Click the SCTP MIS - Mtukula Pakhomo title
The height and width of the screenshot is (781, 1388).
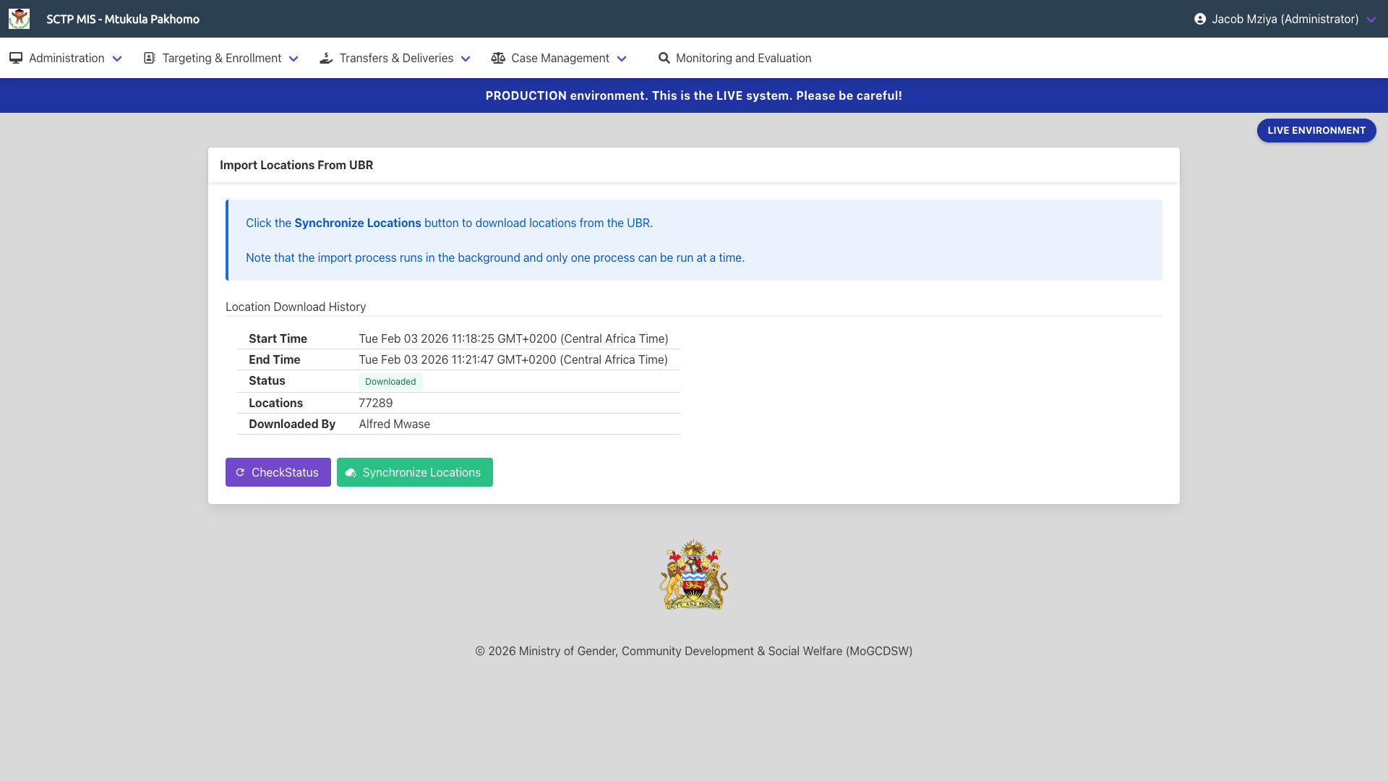pyautogui.click(x=123, y=19)
